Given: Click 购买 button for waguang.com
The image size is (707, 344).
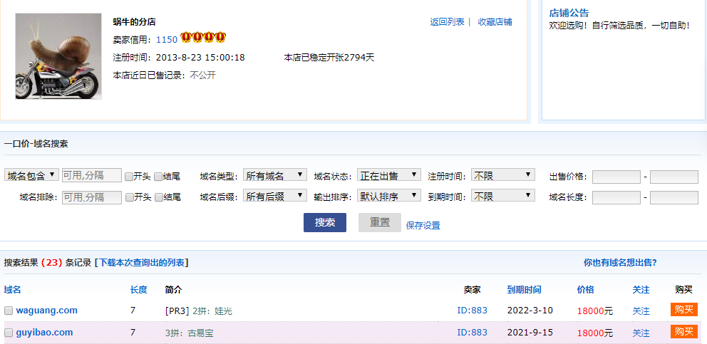Looking at the screenshot, I should (x=683, y=310).
